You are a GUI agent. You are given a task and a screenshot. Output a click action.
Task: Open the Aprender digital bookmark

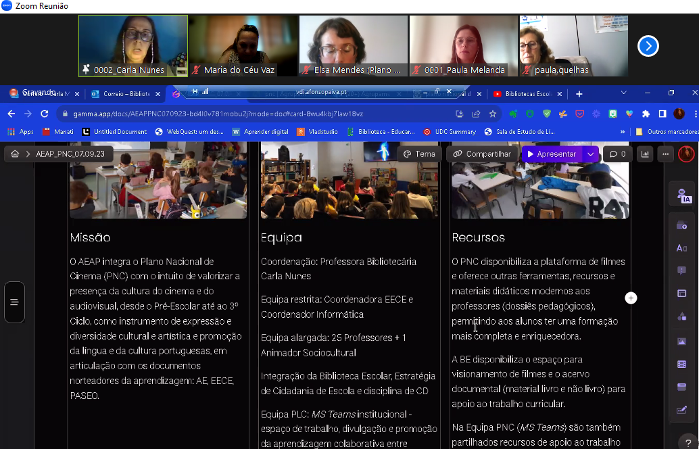260,132
